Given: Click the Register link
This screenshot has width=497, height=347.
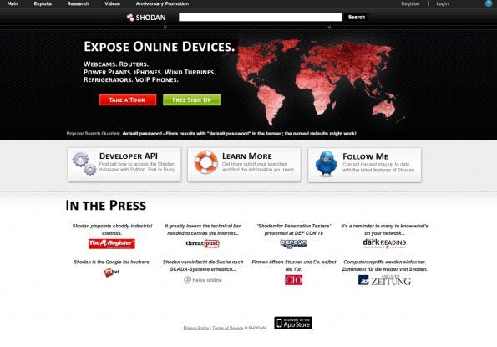Looking at the screenshot, I should pyautogui.click(x=410, y=4).
